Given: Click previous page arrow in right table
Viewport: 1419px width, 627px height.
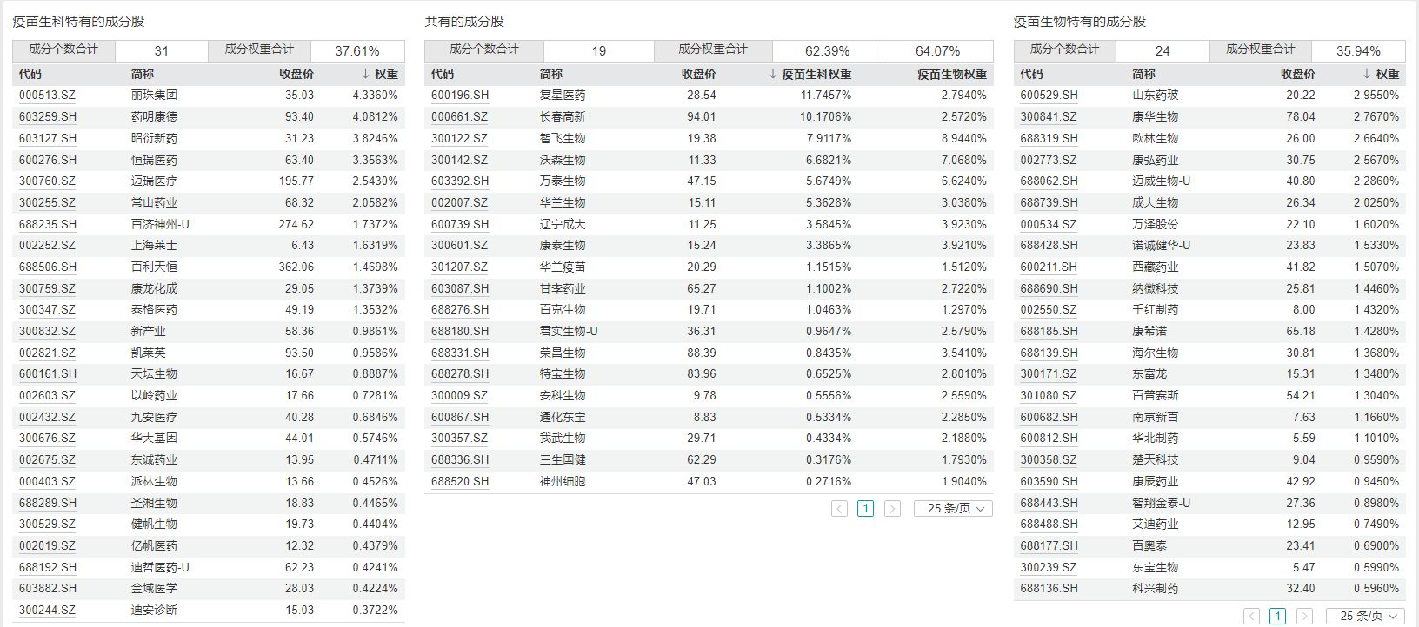Looking at the screenshot, I should tap(1251, 617).
